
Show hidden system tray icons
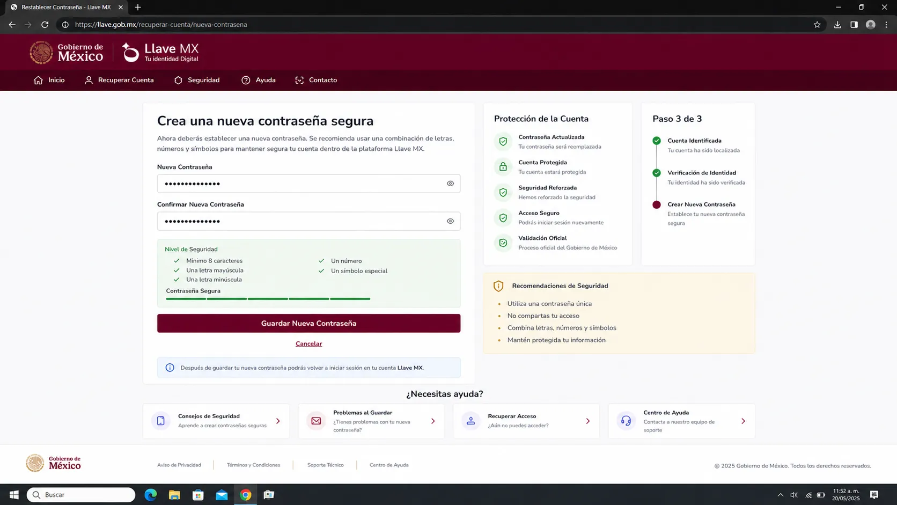click(781, 495)
